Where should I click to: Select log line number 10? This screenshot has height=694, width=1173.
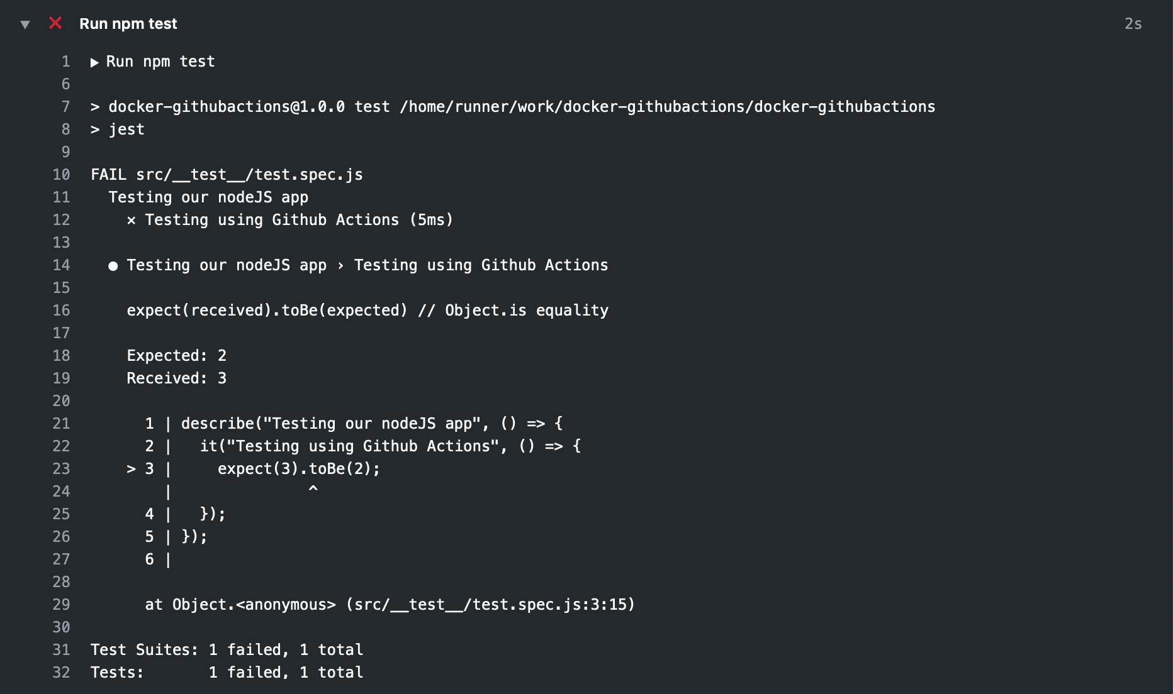(x=61, y=175)
